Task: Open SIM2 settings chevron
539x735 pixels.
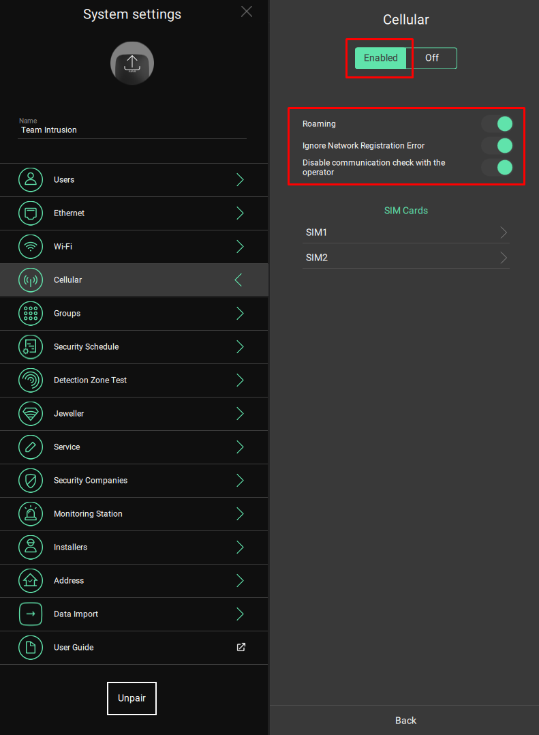Action: pyautogui.click(x=504, y=258)
